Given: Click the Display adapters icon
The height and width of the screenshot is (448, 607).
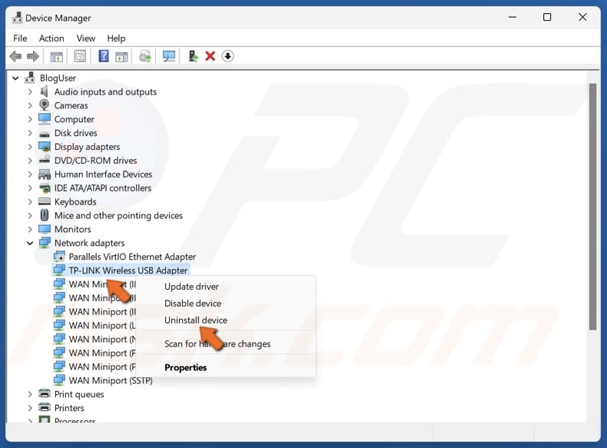Looking at the screenshot, I should 45,147.
